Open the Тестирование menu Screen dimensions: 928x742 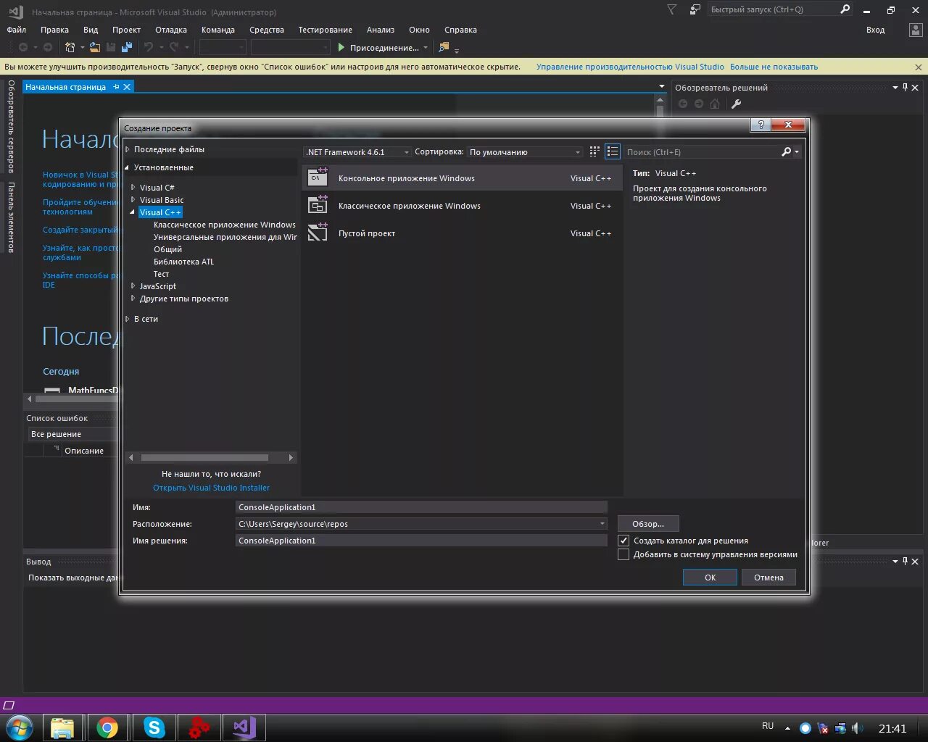pos(325,30)
